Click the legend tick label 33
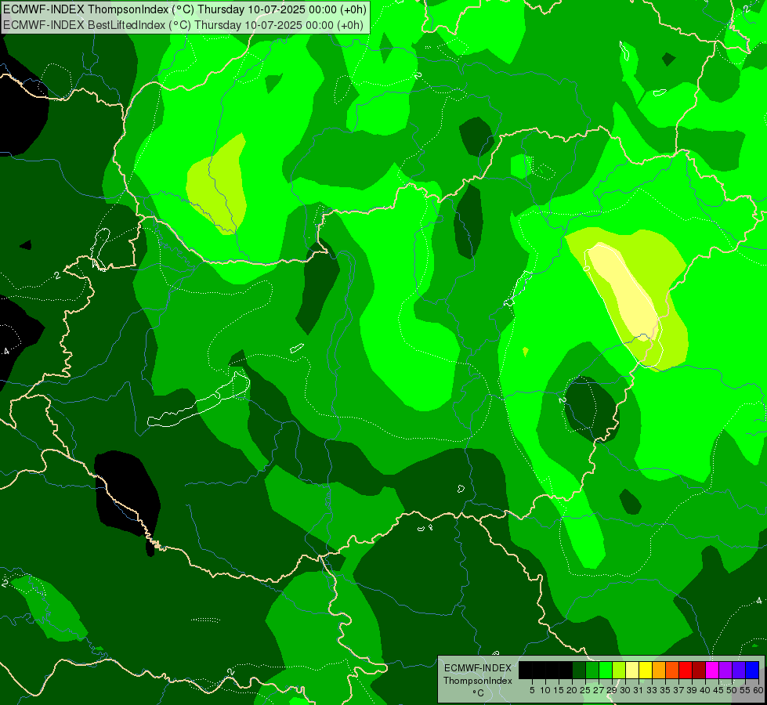The height and width of the screenshot is (705, 767). pos(652,690)
